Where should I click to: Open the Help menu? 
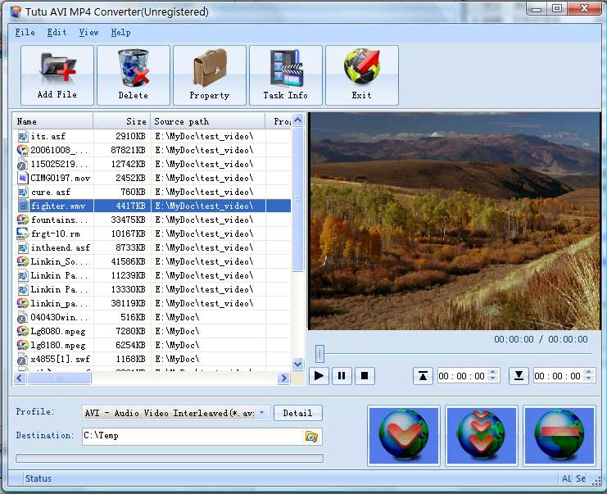click(x=120, y=33)
